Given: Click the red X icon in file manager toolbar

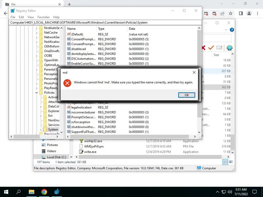Looking at the screenshot, I should click(x=204, y=48).
